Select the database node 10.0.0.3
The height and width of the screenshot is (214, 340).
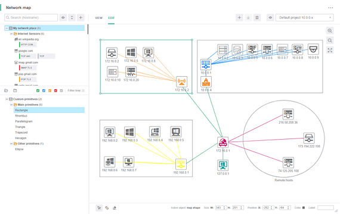(237, 50)
